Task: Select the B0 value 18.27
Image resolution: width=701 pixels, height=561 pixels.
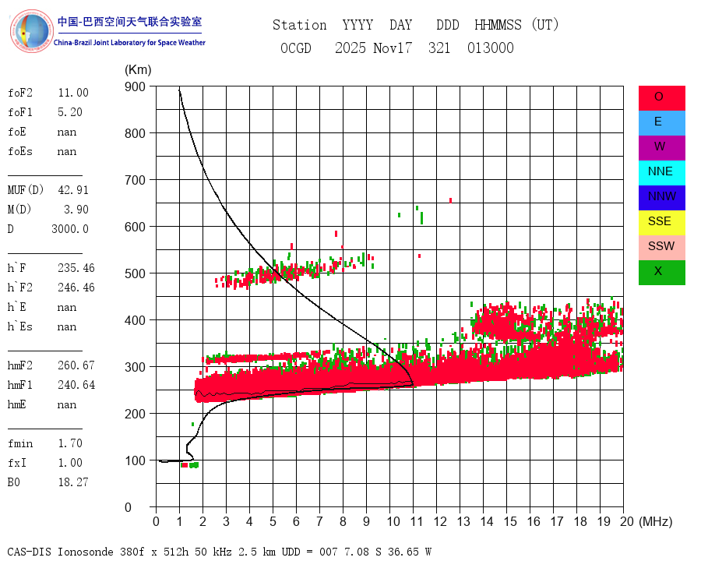Action: coord(72,482)
